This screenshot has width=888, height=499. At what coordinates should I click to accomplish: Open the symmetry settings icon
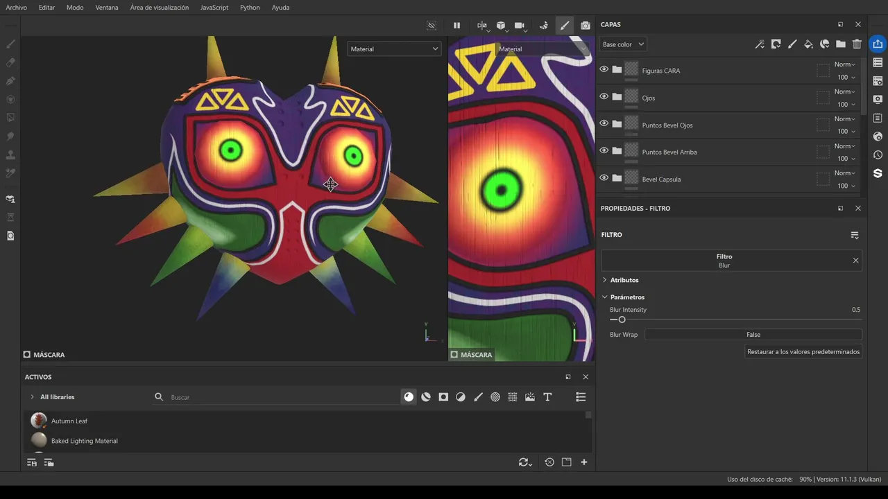pos(482,26)
